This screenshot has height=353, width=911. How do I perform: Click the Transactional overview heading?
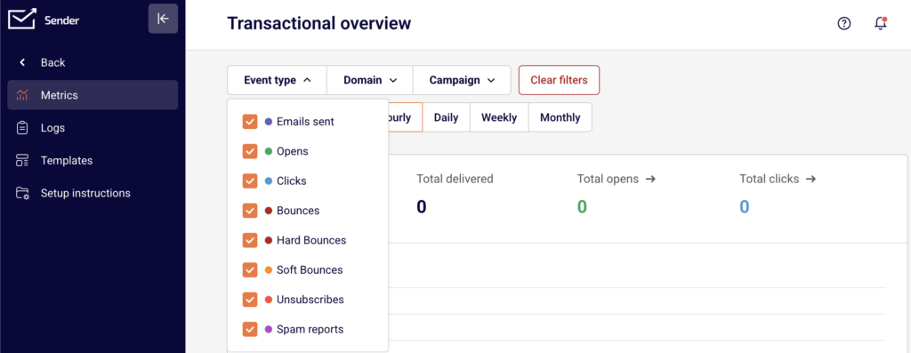(319, 23)
